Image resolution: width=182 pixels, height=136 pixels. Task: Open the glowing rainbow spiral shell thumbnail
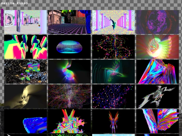click(157, 47)
